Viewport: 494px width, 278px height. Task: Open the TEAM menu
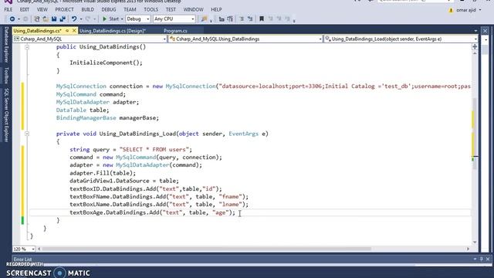tap(130, 9)
